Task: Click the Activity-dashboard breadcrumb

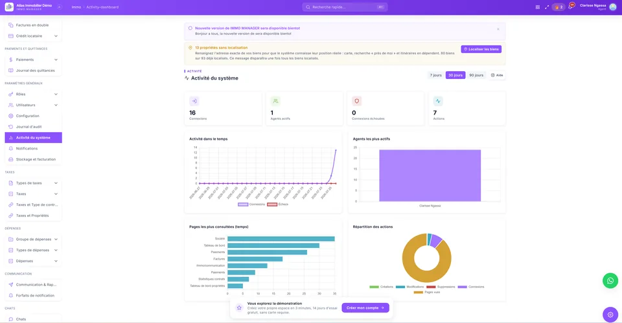Action: click(x=102, y=7)
